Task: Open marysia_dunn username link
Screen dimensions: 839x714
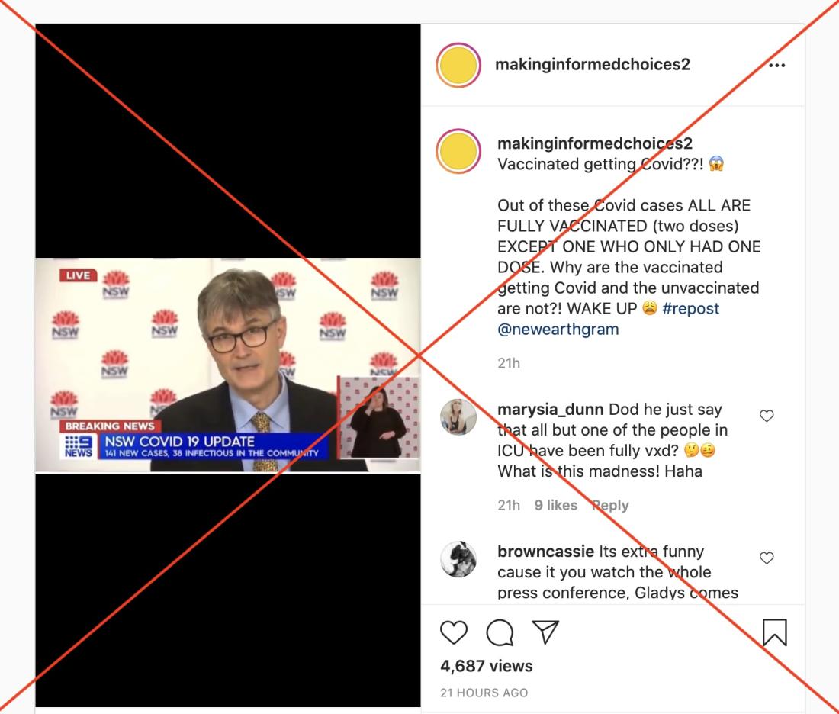Action: [x=551, y=410]
